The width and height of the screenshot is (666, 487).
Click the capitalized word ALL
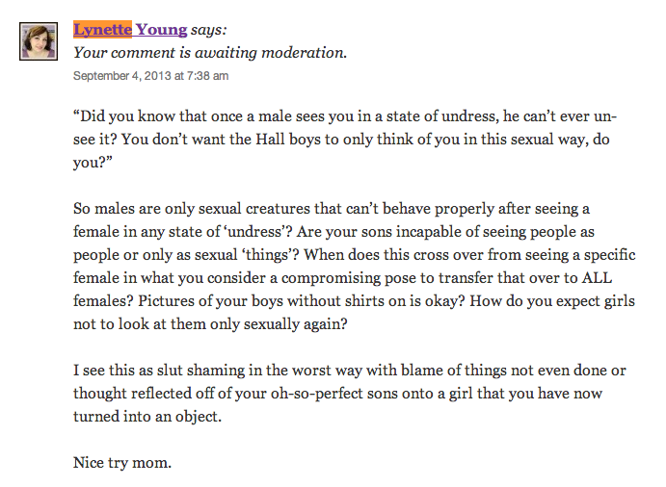[x=597, y=278]
